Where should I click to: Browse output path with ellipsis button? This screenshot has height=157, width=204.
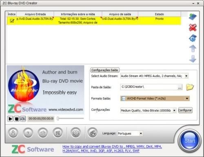(180, 87)
